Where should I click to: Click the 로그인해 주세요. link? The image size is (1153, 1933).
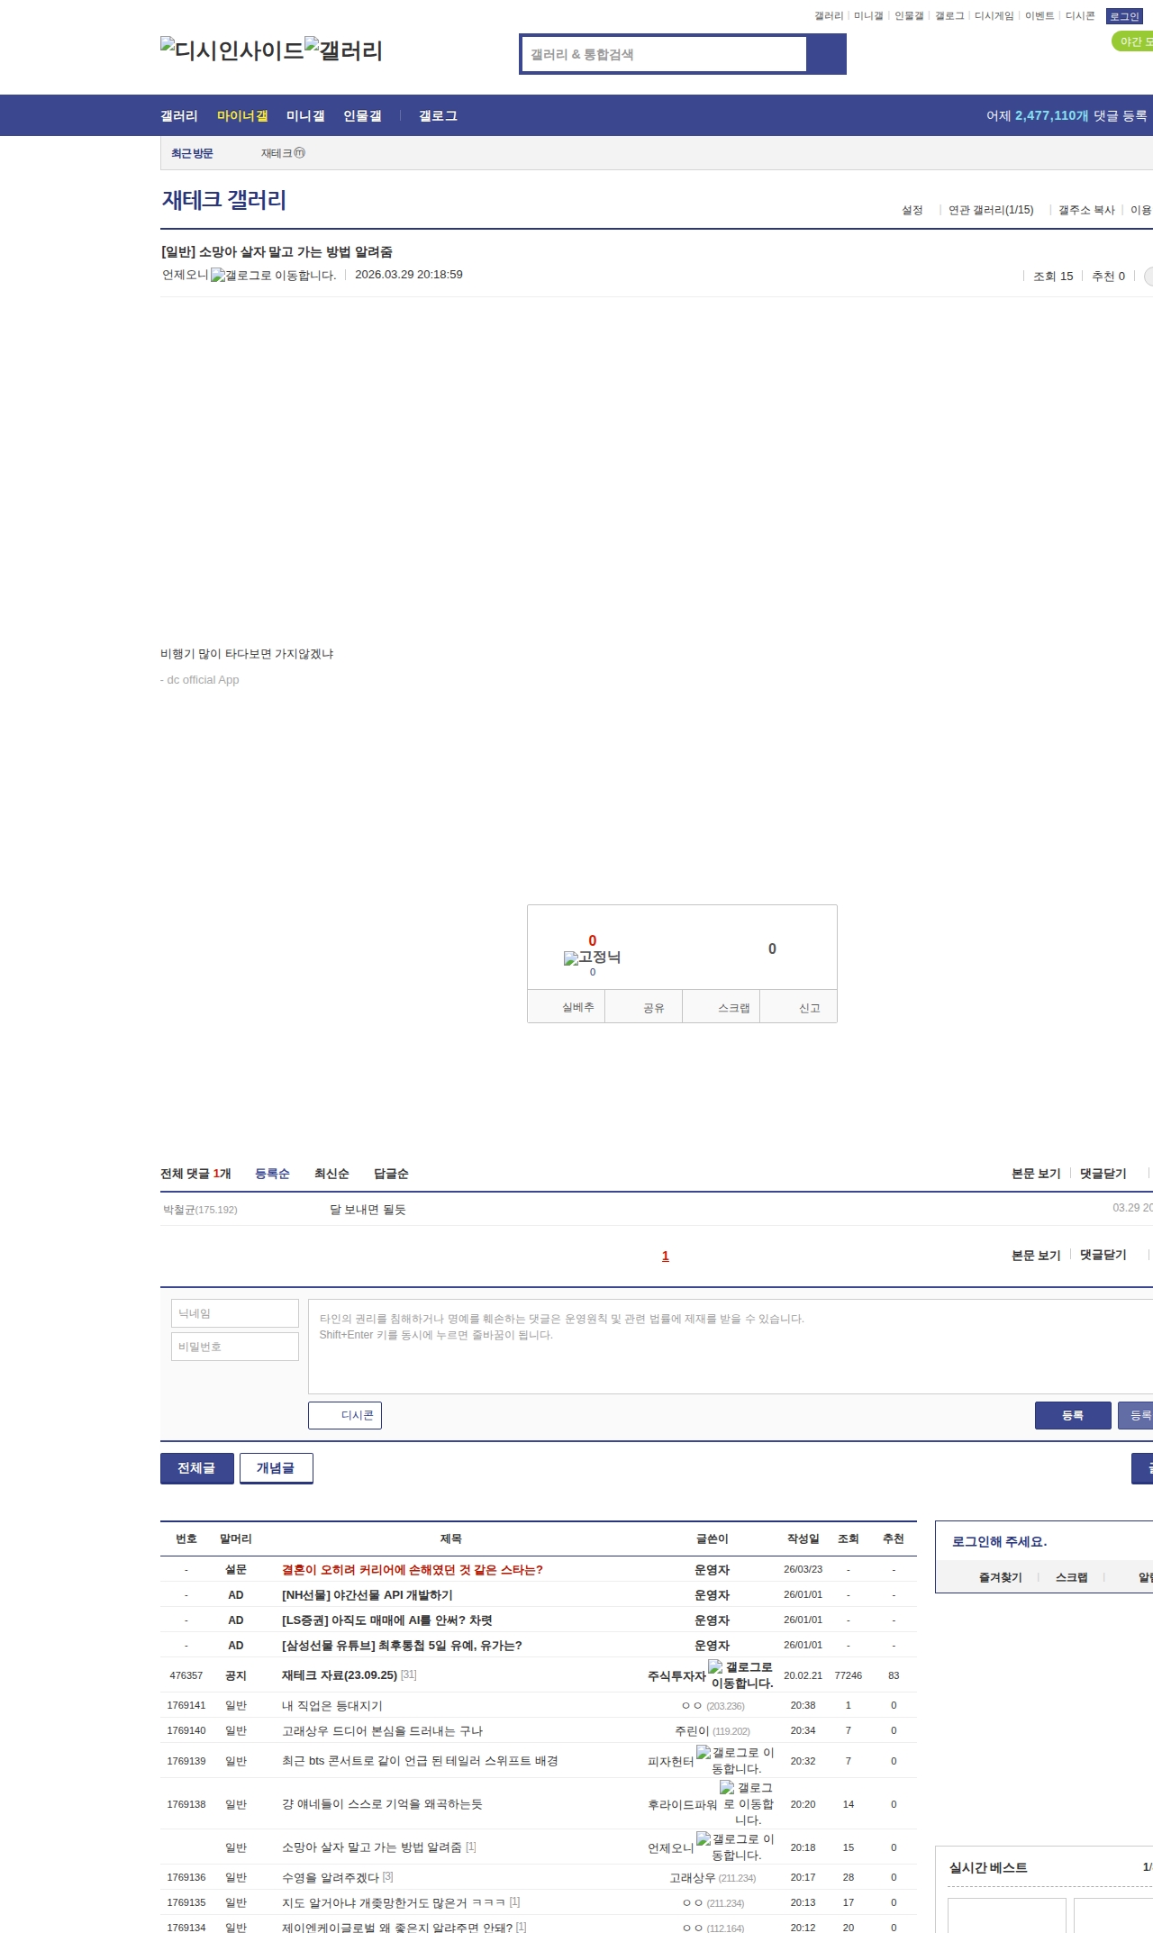[x=1000, y=1542]
